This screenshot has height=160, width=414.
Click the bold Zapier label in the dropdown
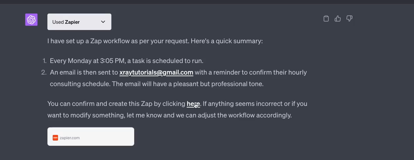(x=72, y=22)
